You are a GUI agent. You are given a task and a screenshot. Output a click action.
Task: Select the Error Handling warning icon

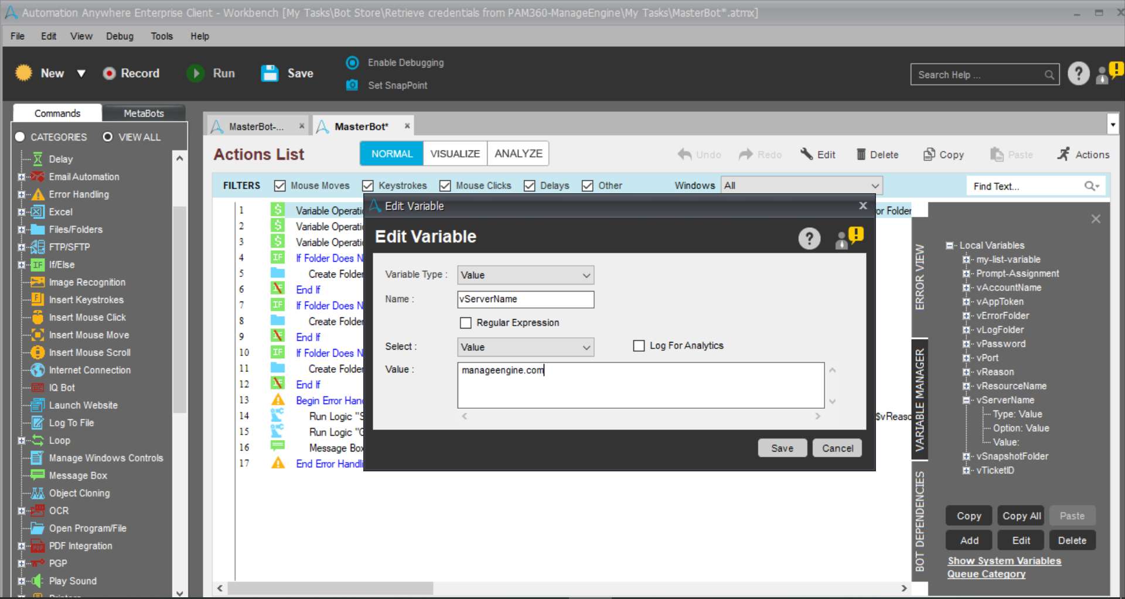[37, 194]
